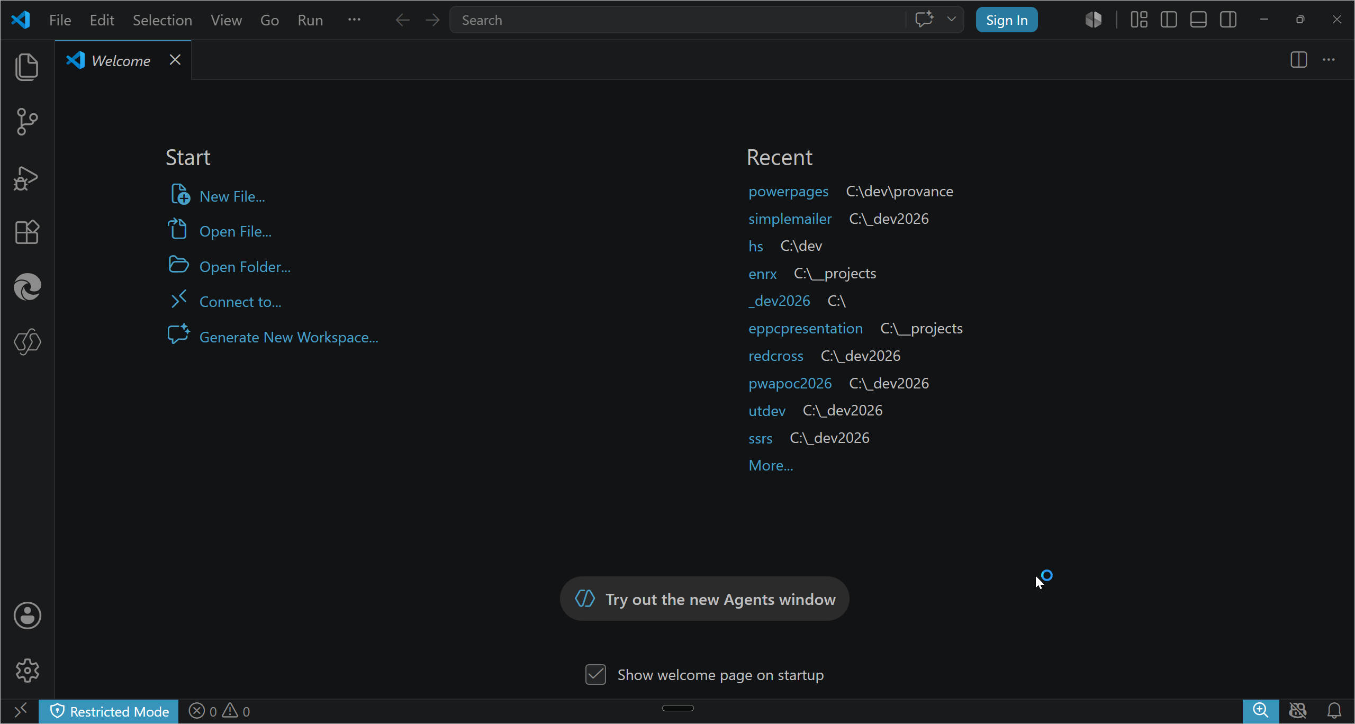Open the remote window indicator in status bar
This screenshot has height=724, width=1355.
pos(20,711)
